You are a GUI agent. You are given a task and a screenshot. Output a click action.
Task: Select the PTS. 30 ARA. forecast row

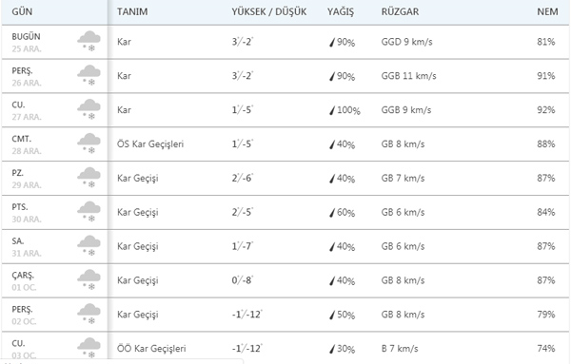(x=285, y=212)
